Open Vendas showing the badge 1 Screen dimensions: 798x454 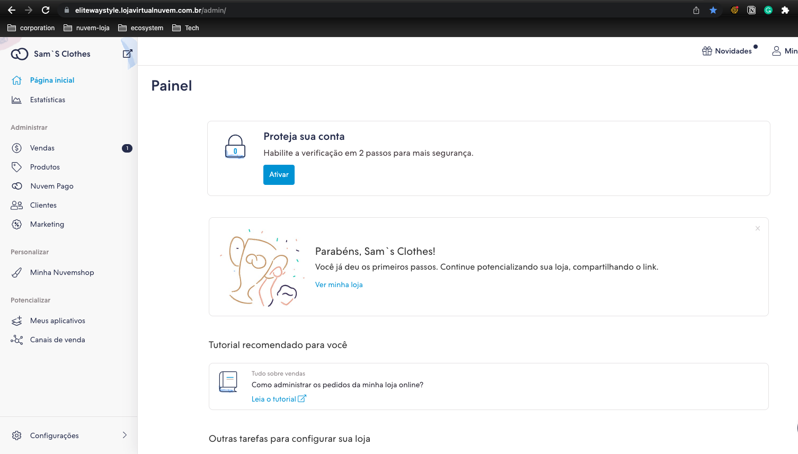[x=42, y=148]
